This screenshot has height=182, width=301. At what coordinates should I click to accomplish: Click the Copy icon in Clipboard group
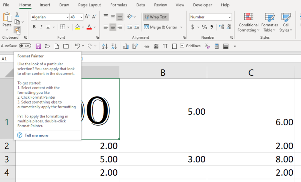coord(17,22)
